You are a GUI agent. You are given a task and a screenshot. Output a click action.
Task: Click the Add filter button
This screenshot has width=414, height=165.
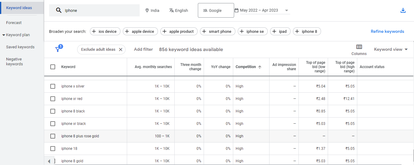tap(143, 49)
